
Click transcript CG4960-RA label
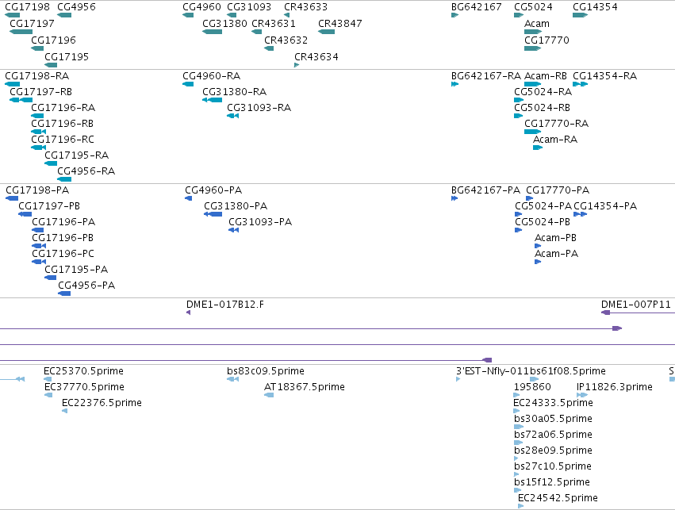[211, 76]
